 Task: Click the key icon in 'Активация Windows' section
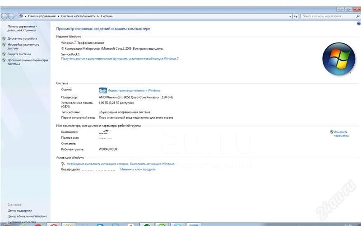(x=63, y=164)
